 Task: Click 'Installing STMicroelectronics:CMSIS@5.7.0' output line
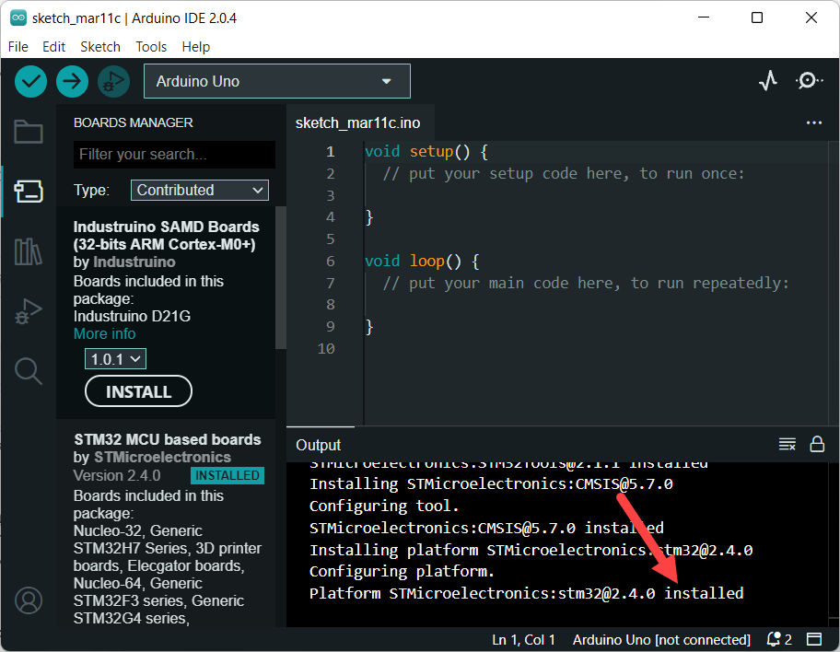coord(491,483)
